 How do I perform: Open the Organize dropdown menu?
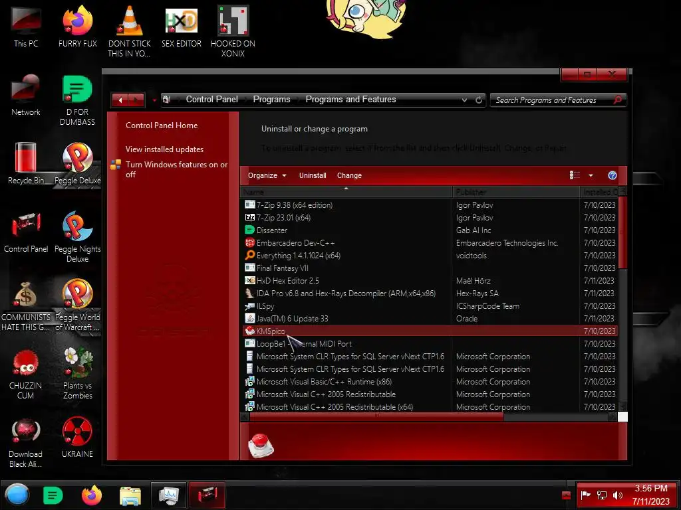[x=267, y=175]
